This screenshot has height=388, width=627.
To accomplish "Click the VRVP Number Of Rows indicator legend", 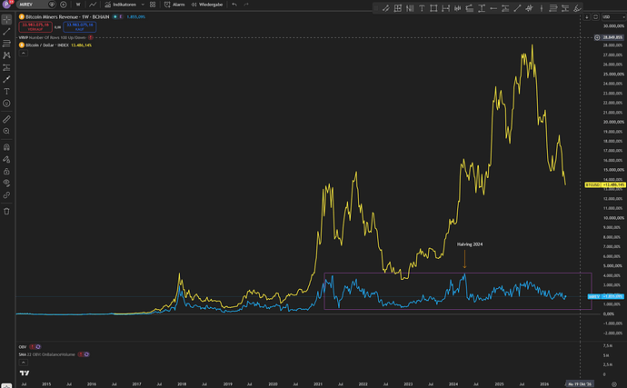I will (52, 37).
